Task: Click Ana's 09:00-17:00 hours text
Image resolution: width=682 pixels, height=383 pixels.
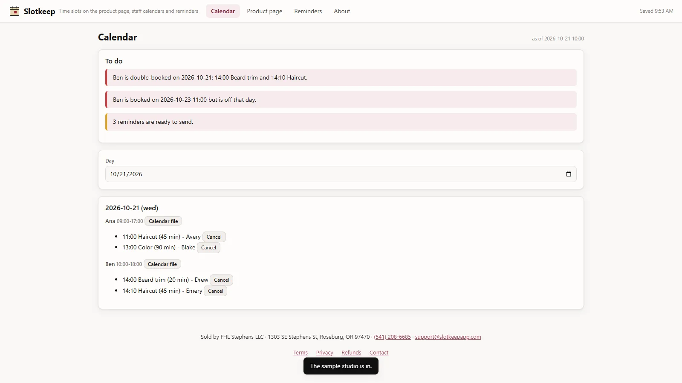Action: click(130, 221)
